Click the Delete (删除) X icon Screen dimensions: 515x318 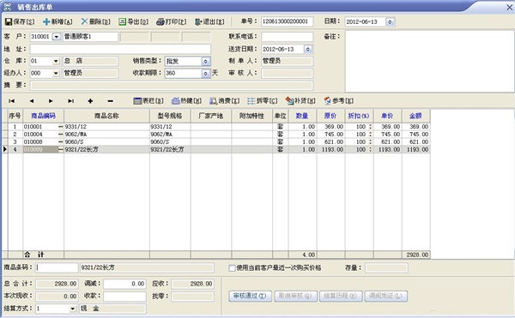84,21
